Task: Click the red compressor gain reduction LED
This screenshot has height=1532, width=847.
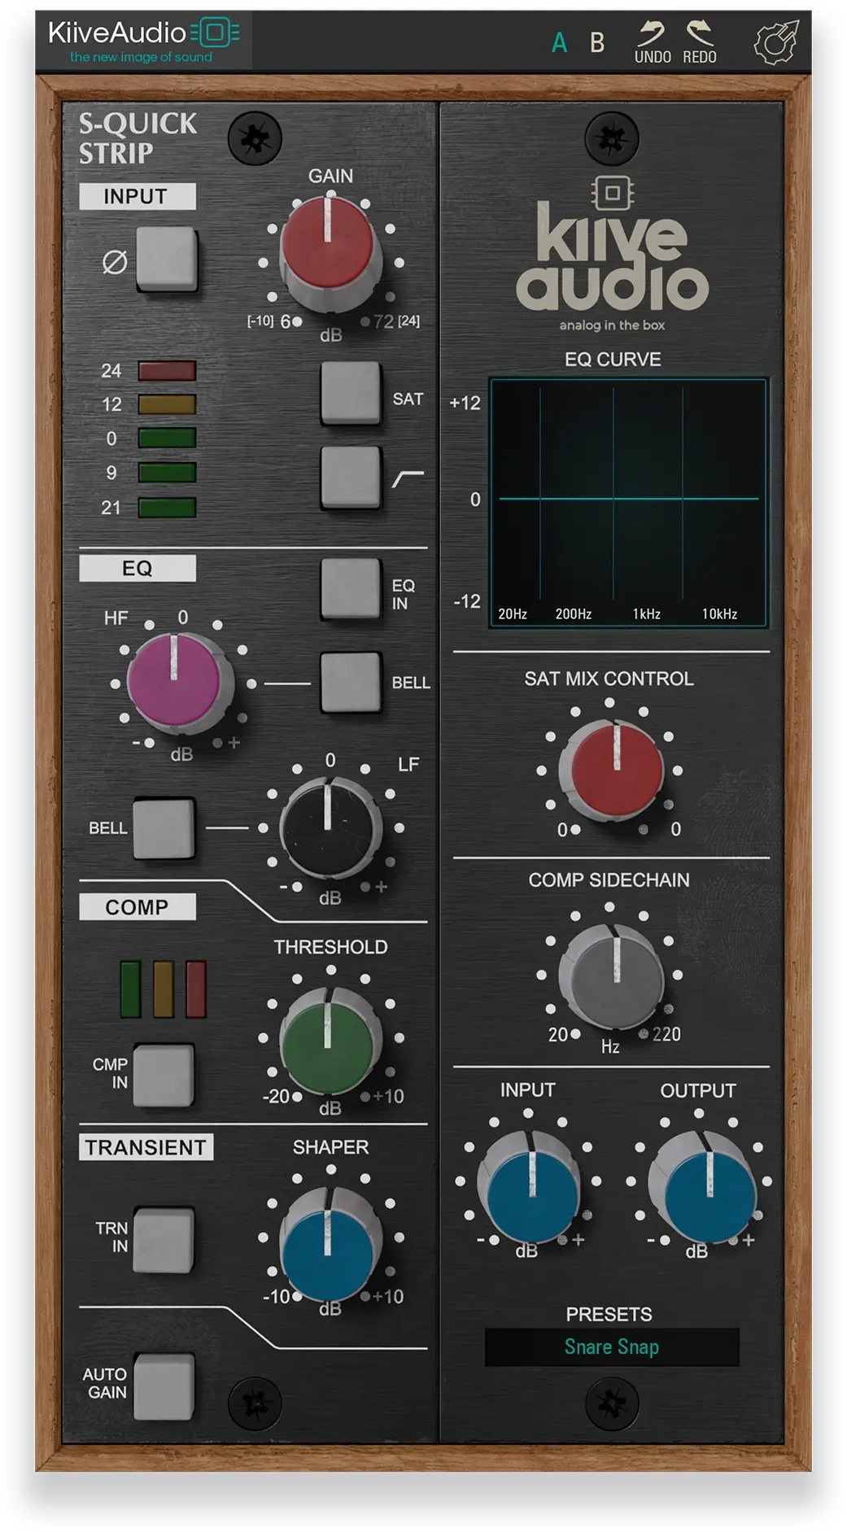Action: (x=195, y=989)
